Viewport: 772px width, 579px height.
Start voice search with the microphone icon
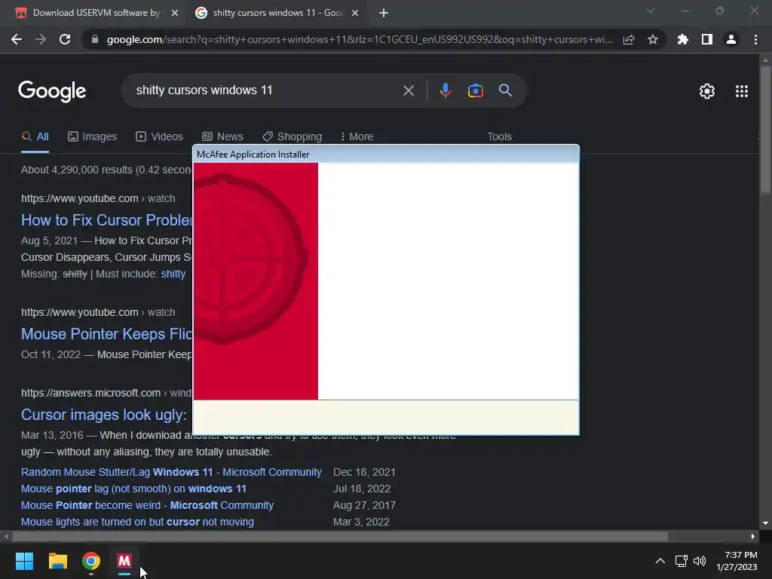(x=445, y=90)
